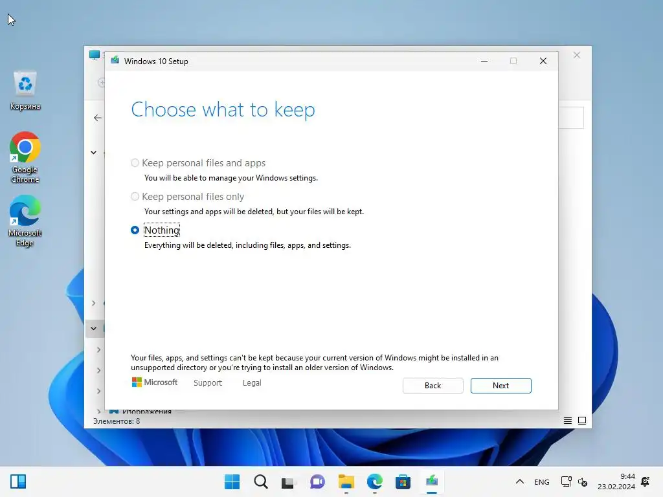Open the Chat app on taskbar
The image size is (663, 497).
317,481
